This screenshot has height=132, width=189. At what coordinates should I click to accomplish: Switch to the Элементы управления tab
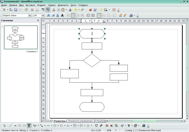(x=80, y=121)
